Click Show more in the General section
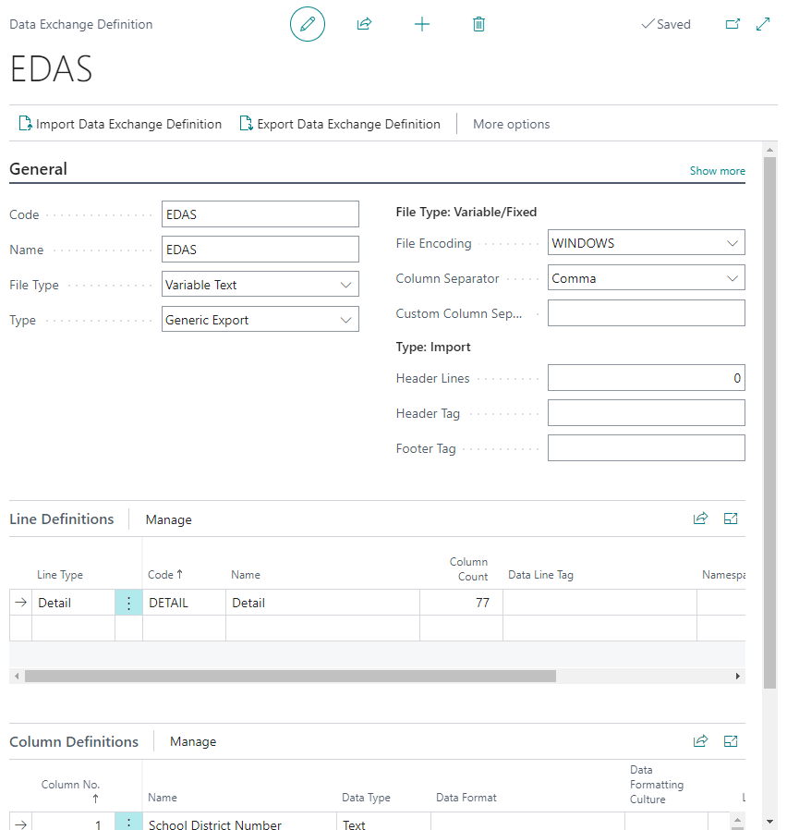Screen dimensions: 787x830 pos(717,170)
